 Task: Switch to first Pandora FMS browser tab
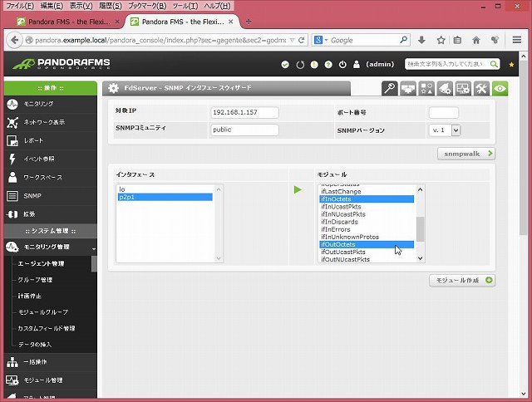(68, 22)
